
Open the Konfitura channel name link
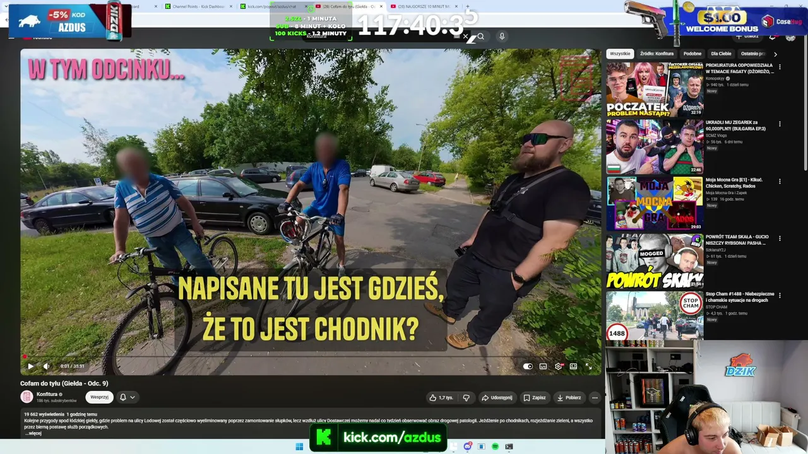(47, 394)
